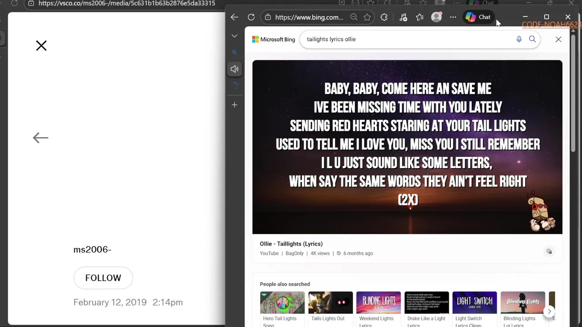Open the Favorites list icon

(420, 17)
